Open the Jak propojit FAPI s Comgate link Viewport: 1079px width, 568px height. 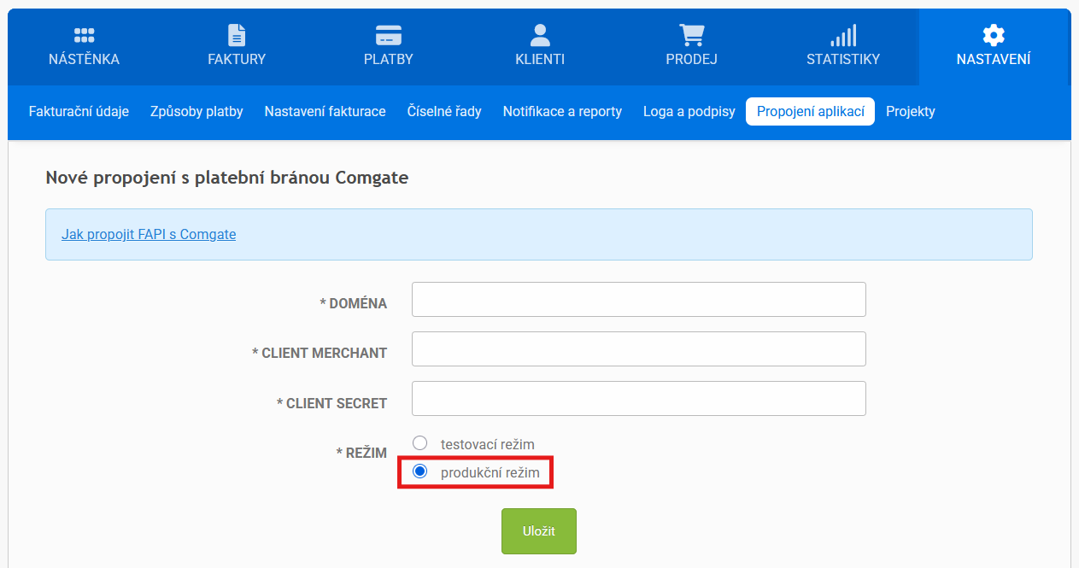pyautogui.click(x=149, y=234)
